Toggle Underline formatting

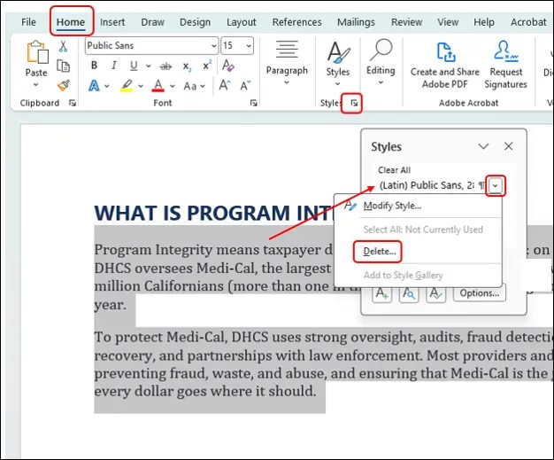point(134,66)
